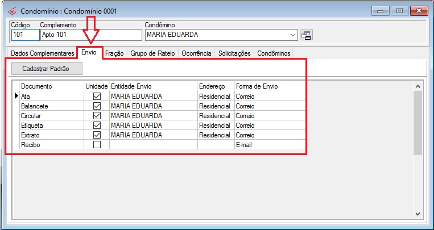Click the scrollbar down arrow in grid
The width and height of the screenshot is (434, 230).
pos(418,214)
